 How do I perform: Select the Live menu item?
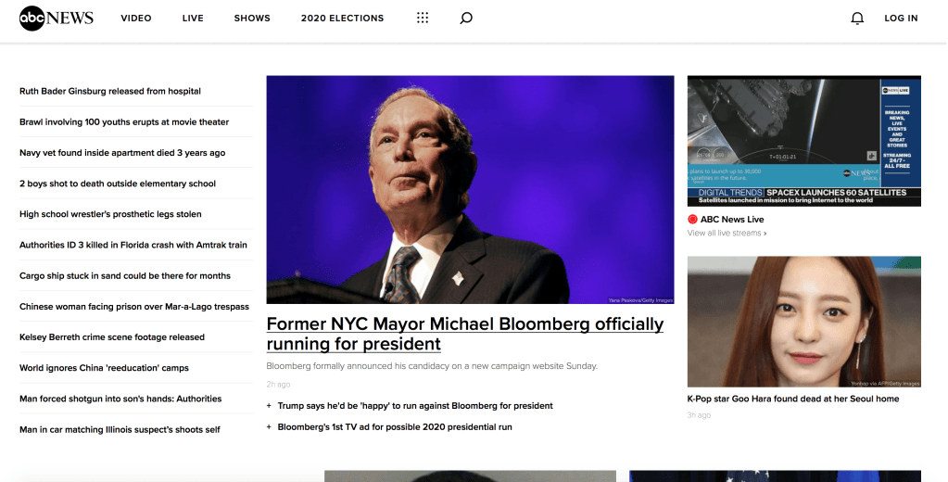pyautogui.click(x=193, y=19)
